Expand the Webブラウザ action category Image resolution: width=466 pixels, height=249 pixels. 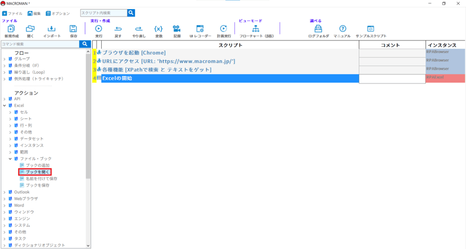click(5, 199)
